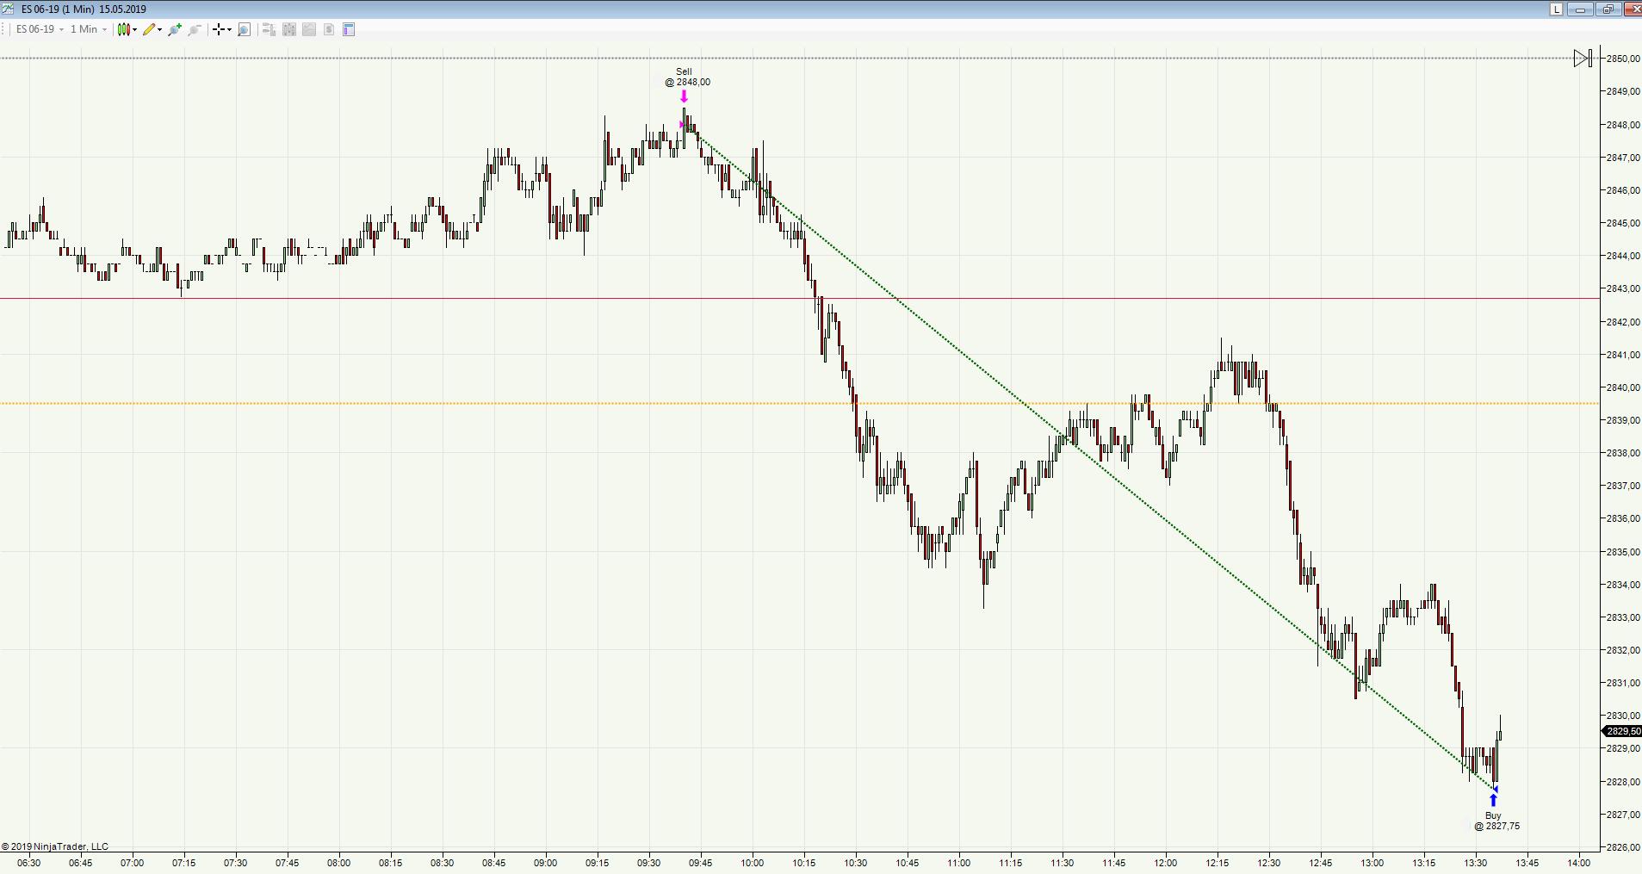Click the 12:00 time axis label
This screenshot has height=874, width=1642.
(x=1166, y=863)
